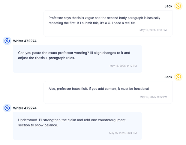
Task: Open Jack's name above the thesis-is-vague message
Action: click(168, 6)
